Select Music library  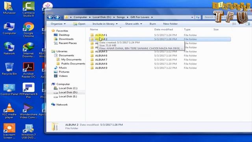coord(63,68)
